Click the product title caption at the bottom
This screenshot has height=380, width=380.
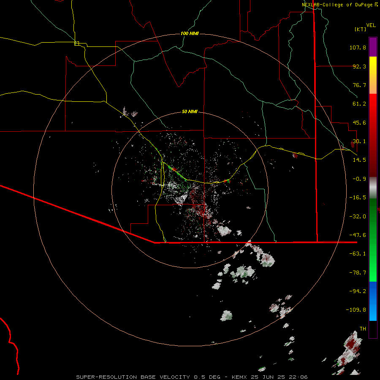point(192,377)
